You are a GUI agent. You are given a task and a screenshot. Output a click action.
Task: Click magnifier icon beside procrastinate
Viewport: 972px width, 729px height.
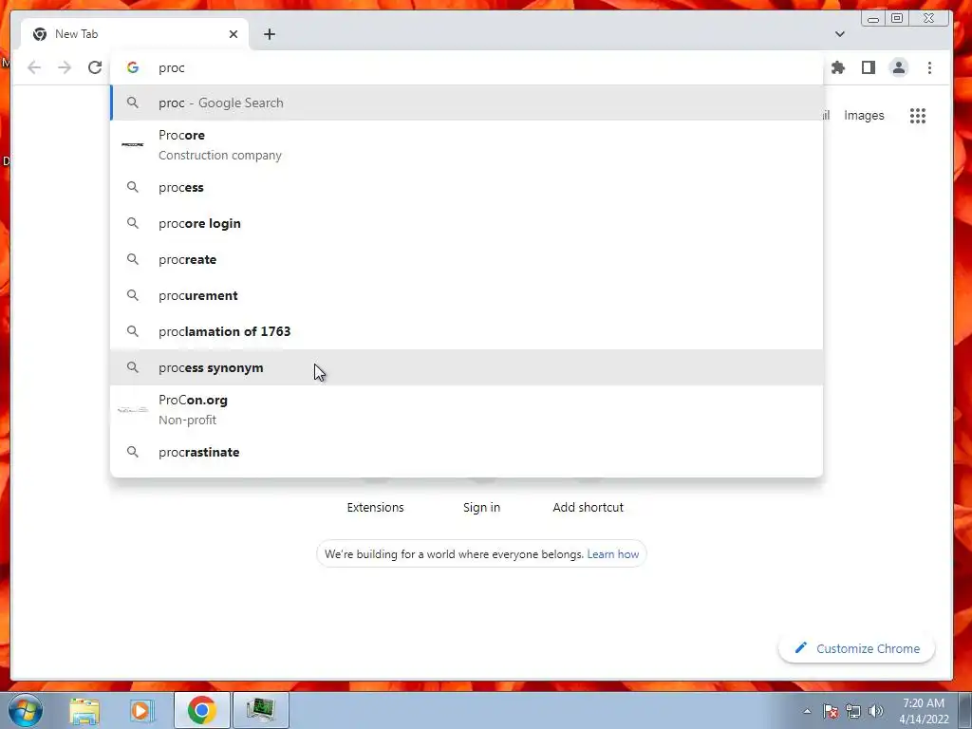[x=133, y=452]
